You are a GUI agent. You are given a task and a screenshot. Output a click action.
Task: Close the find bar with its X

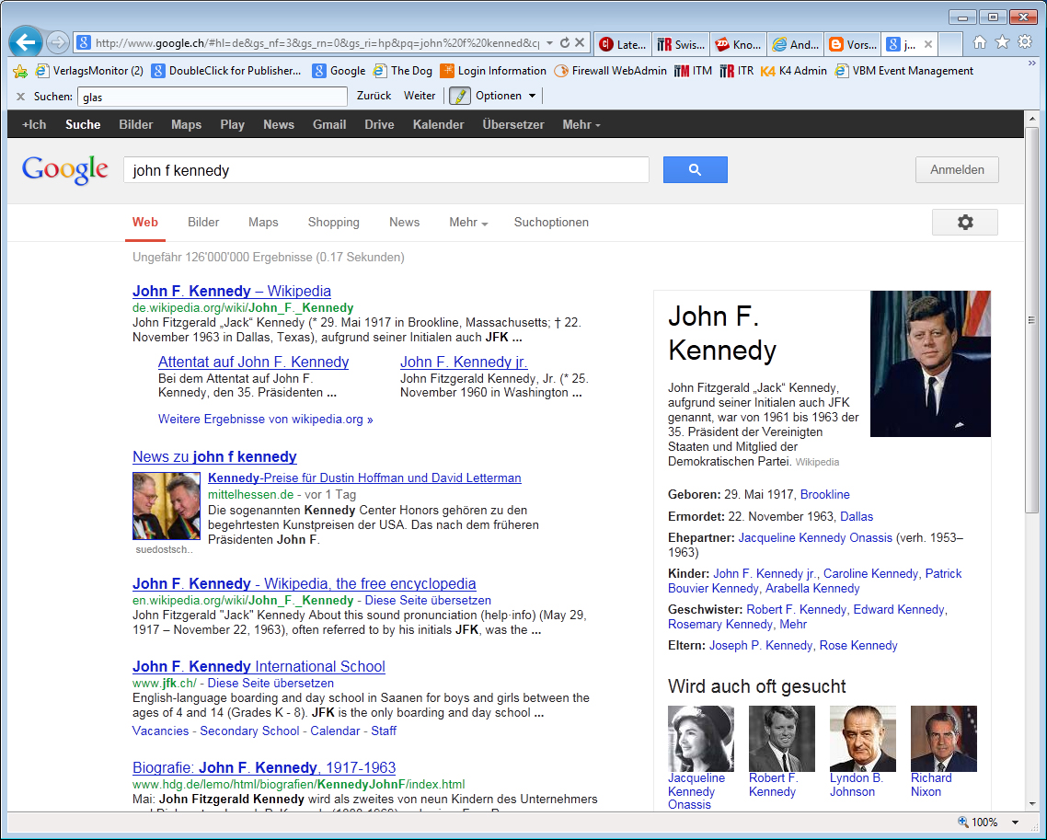[x=20, y=97]
